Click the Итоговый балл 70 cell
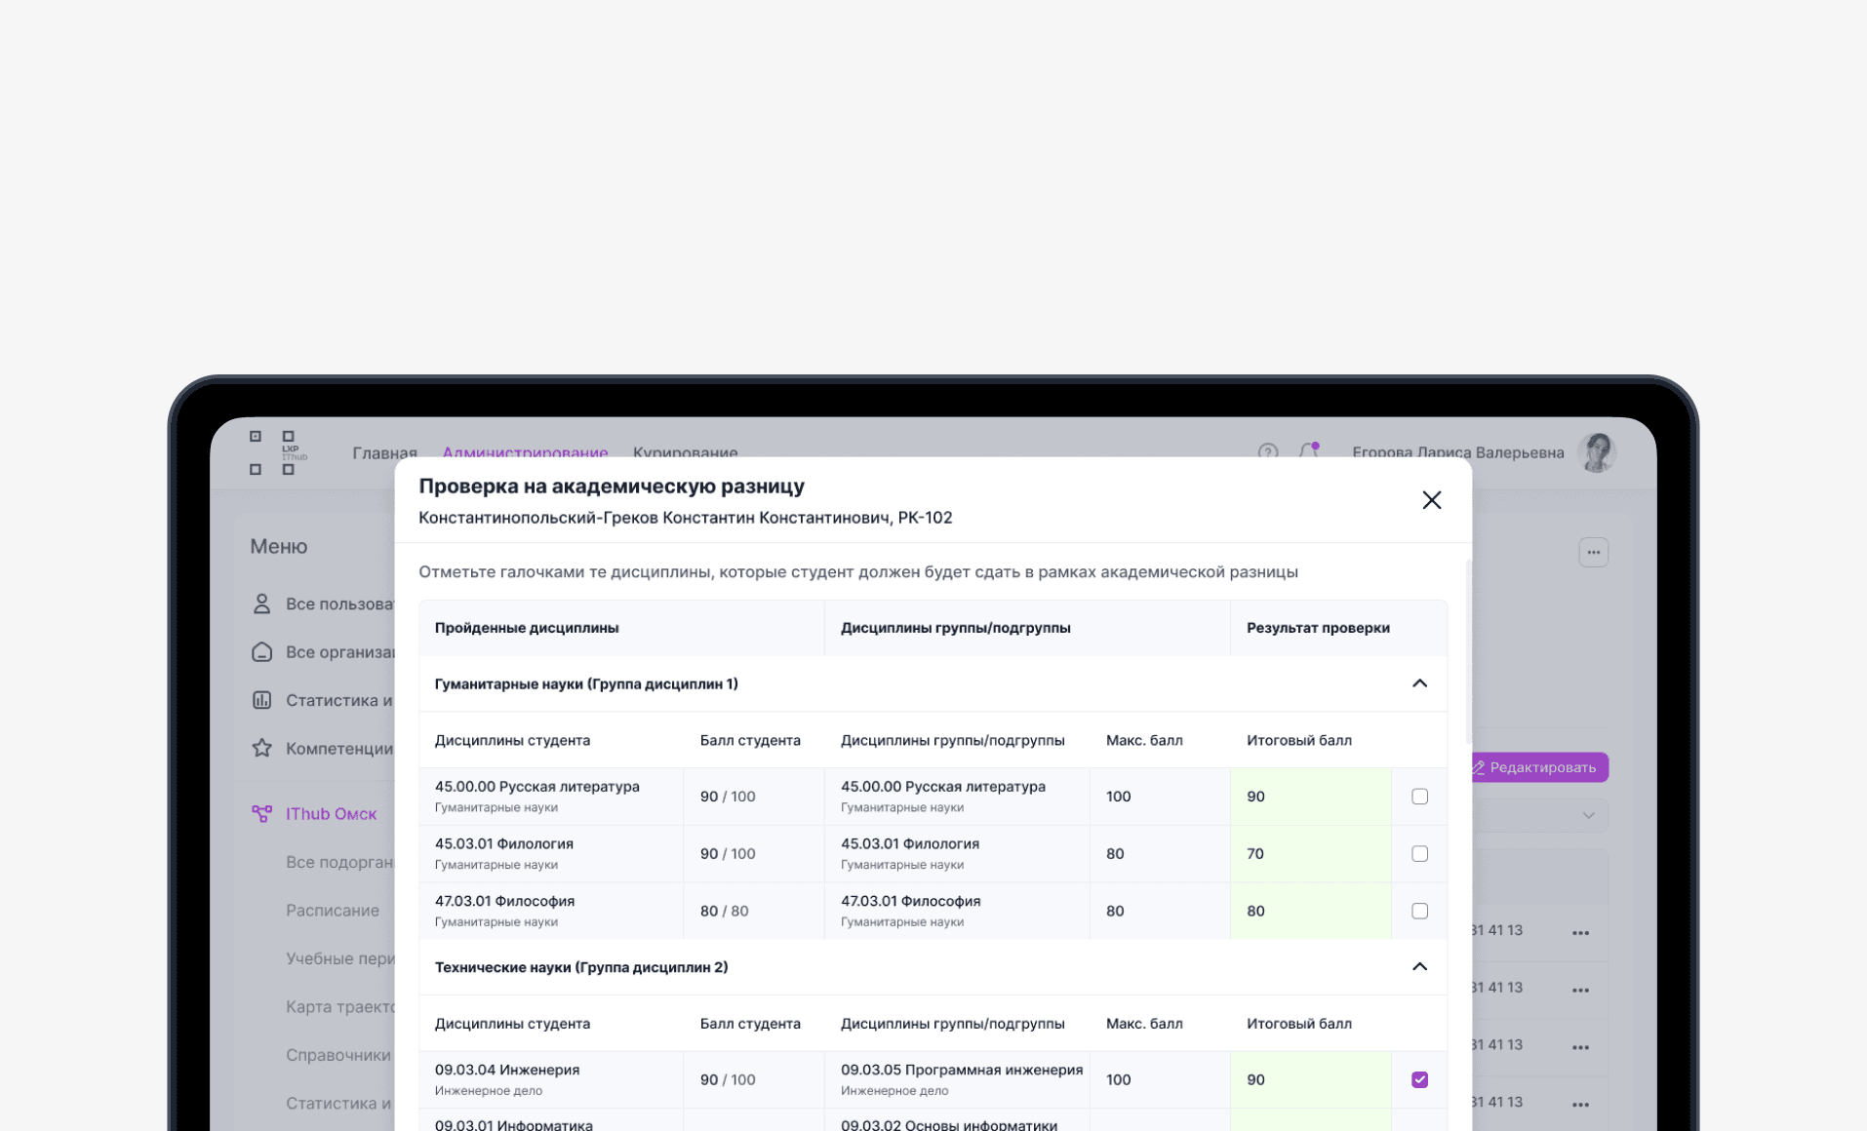Image resolution: width=1867 pixels, height=1131 pixels. coord(1310,854)
